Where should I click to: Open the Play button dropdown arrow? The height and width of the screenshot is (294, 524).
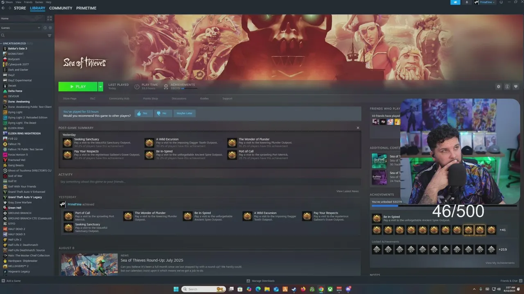click(101, 87)
